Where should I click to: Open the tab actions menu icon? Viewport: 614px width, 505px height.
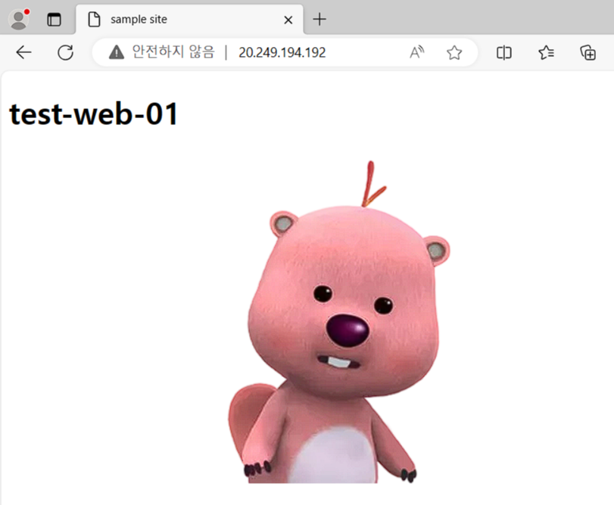pyautogui.click(x=54, y=19)
